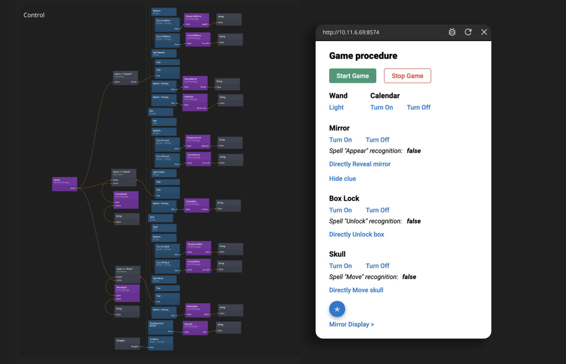
Task: Close the preview panel with the X icon
Action: pos(484,32)
